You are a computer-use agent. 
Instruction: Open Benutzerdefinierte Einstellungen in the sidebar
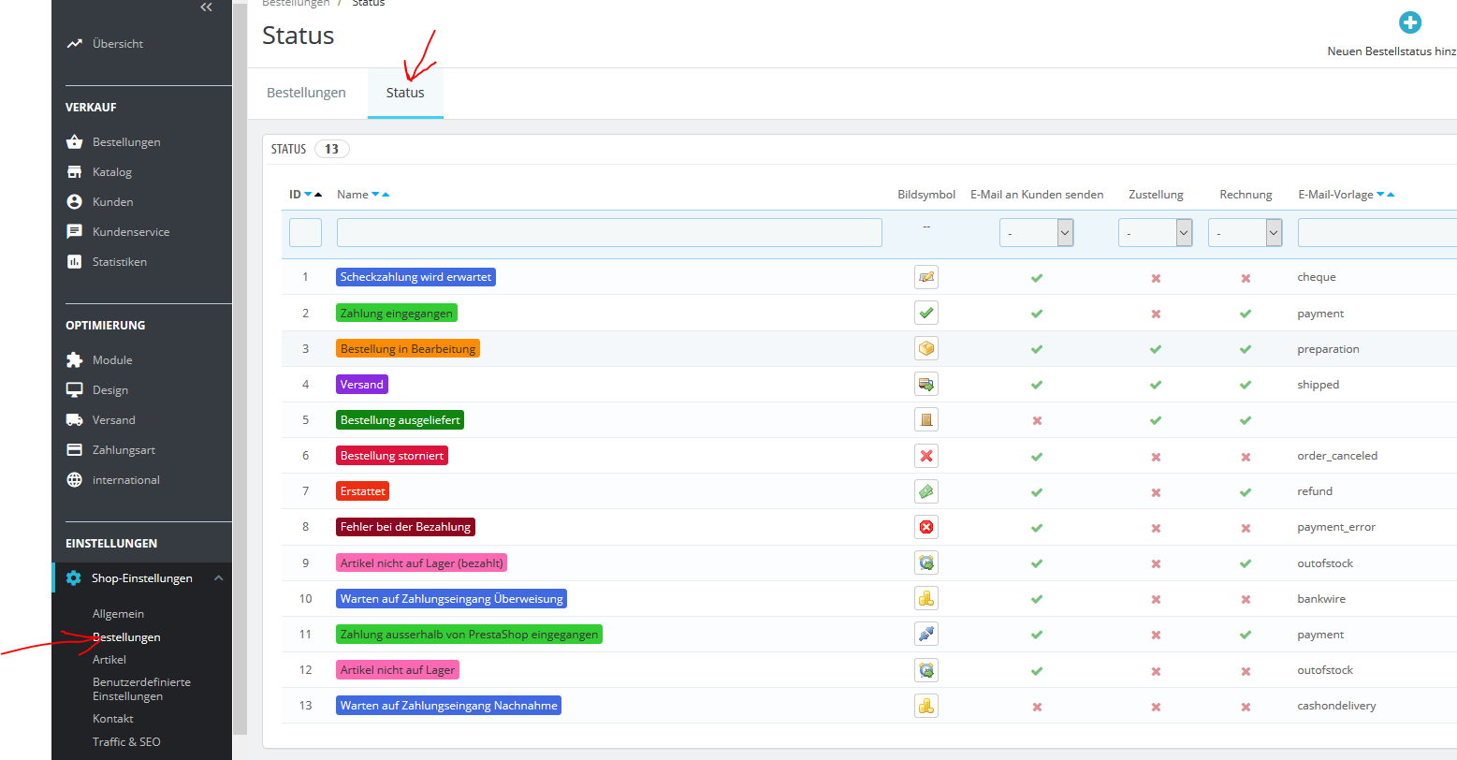coord(141,689)
